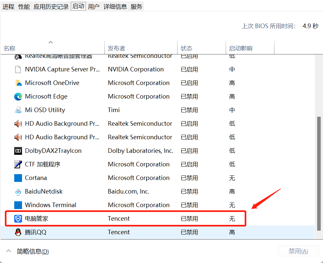This screenshot has width=323, height=263.
Task: Select the Windows Terminal row name
Action: point(51,205)
